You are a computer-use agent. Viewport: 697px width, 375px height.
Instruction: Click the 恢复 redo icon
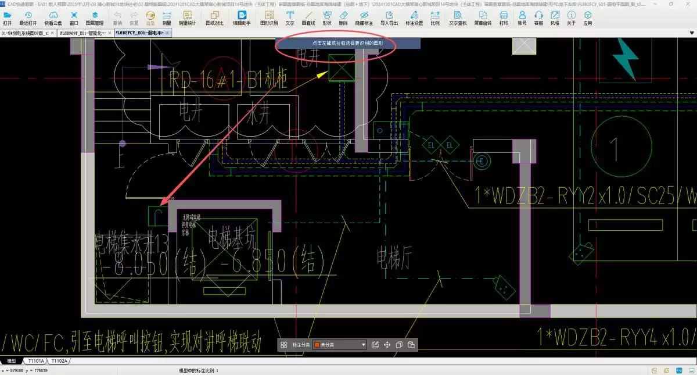coord(134,18)
